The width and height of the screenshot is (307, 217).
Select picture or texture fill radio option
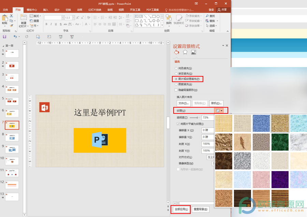176,79
